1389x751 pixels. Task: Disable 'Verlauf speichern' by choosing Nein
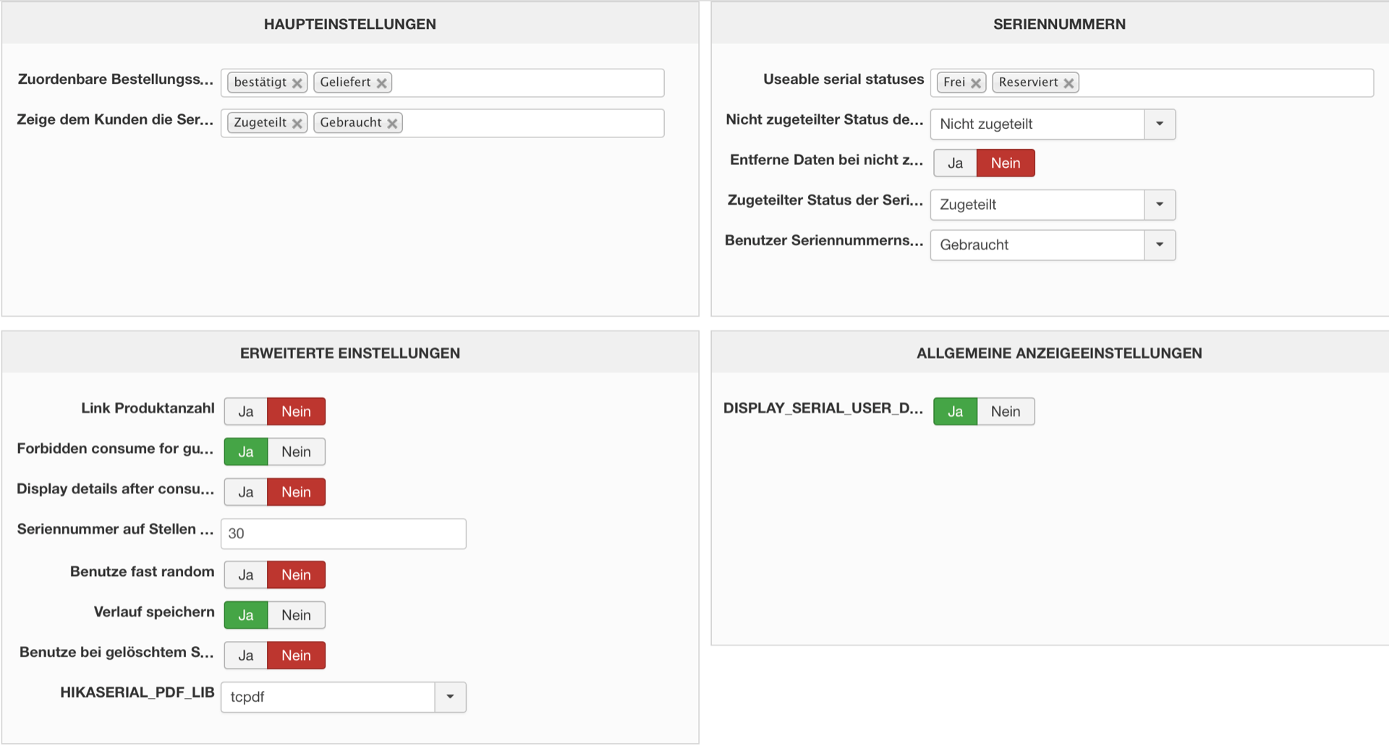click(x=296, y=616)
